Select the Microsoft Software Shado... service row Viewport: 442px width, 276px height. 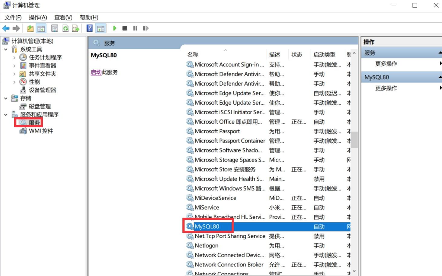pos(268,150)
